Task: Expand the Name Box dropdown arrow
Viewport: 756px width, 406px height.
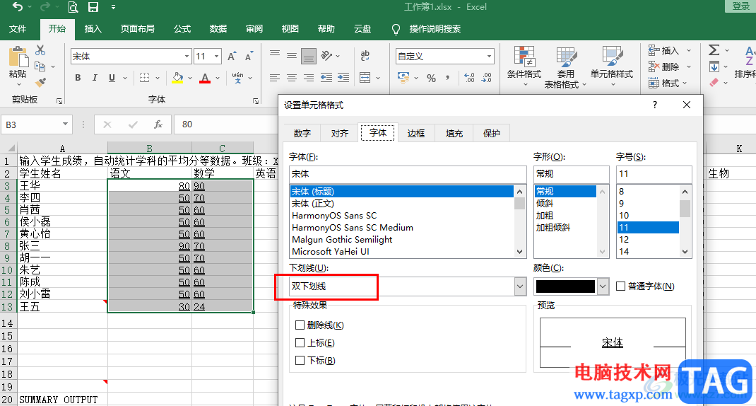Action: tap(64, 124)
